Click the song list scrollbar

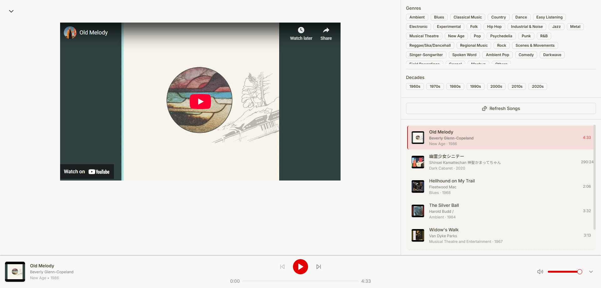pos(595,177)
